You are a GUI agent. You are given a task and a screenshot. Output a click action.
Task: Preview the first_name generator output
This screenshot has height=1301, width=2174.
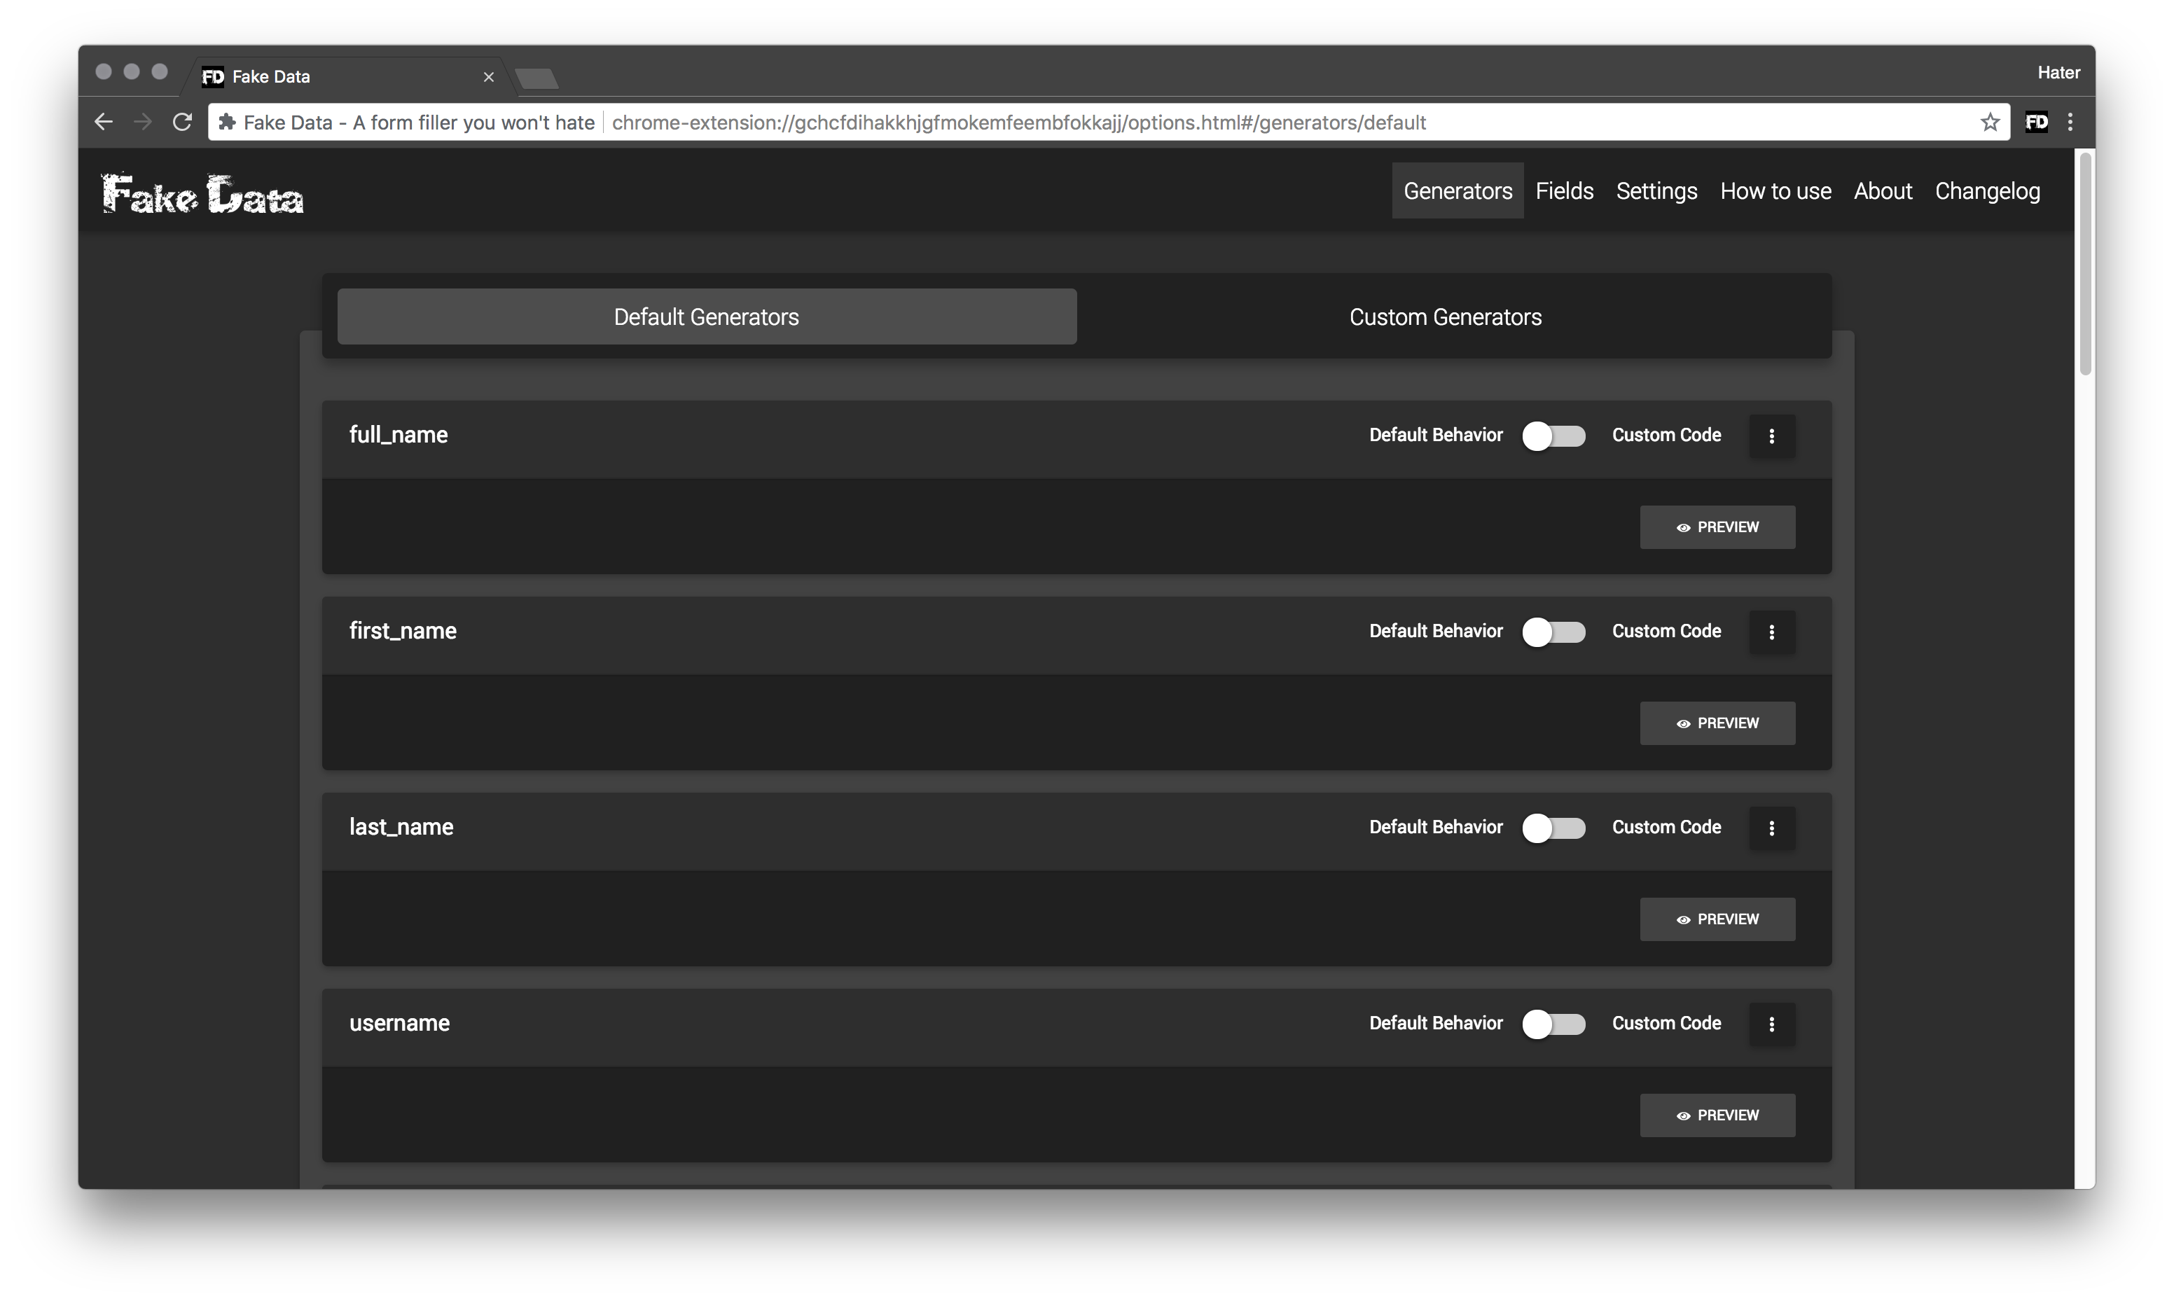click(x=1717, y=723)
